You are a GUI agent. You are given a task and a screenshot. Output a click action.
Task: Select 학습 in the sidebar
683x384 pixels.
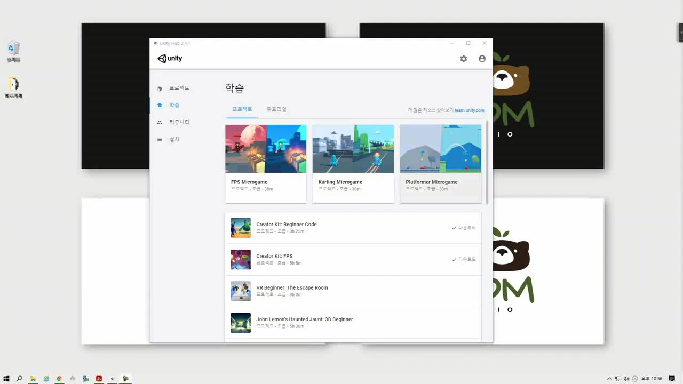[174, 105]
